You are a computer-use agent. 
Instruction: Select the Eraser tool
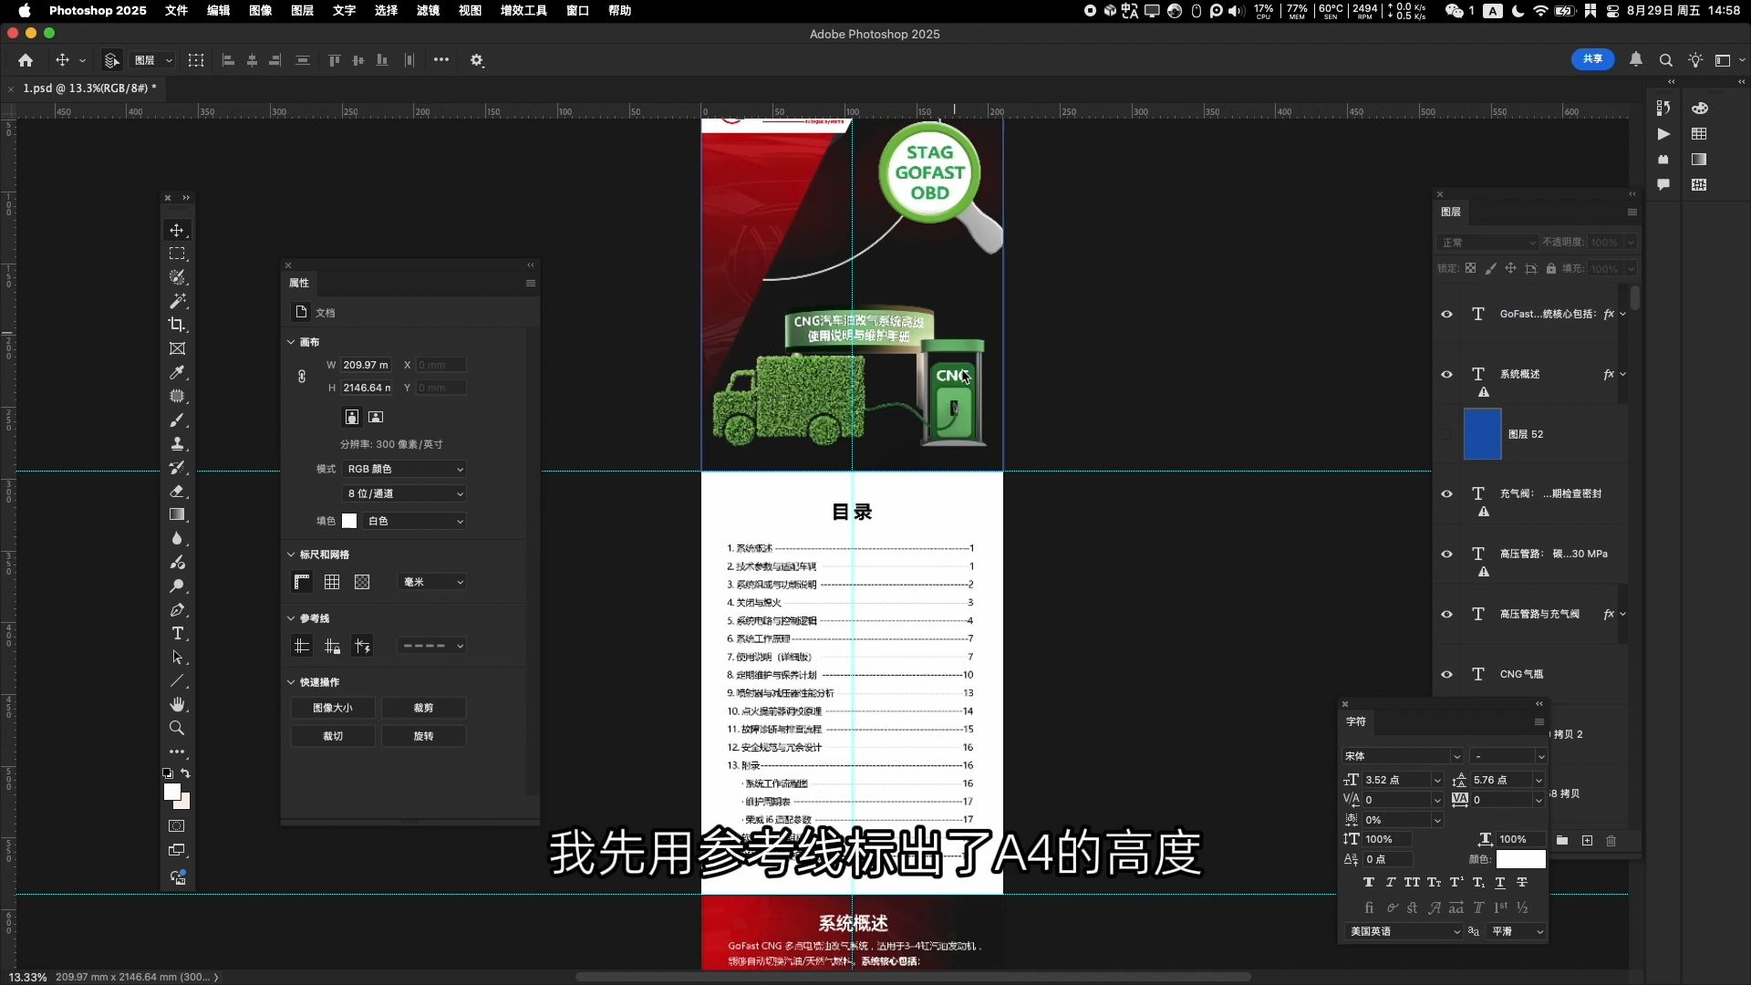(x=177, y=491)
